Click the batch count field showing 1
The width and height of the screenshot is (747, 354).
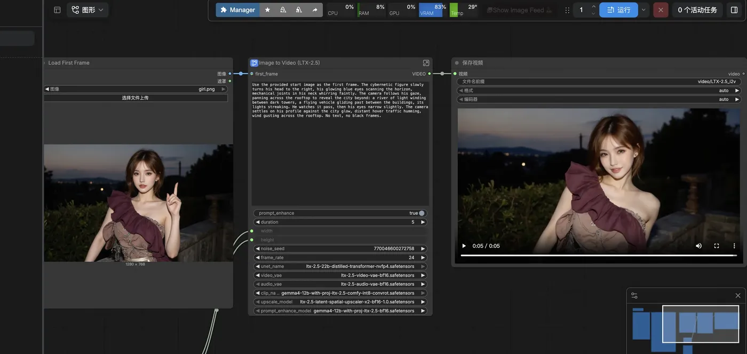[581, 10]
